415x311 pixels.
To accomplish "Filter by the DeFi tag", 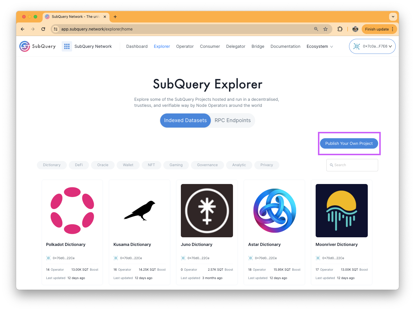I will pyautogui.click(x=79, y=165).
